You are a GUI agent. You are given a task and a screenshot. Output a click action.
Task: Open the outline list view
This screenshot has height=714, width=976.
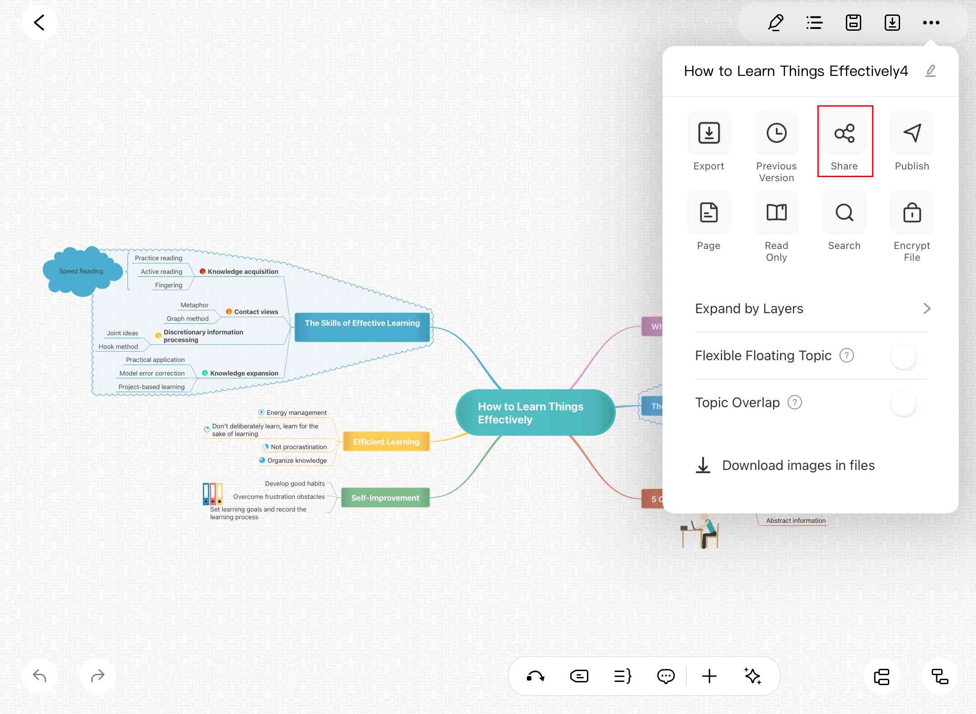814,23
